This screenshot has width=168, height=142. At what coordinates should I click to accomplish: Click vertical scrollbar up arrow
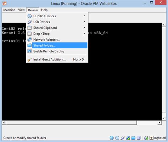coord(164,25)
